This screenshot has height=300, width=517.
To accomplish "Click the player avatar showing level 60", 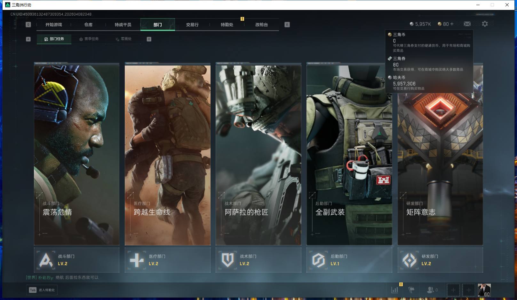I will 484,290.
